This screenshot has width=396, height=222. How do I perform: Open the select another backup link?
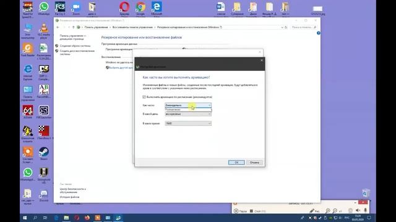[121, 68]
